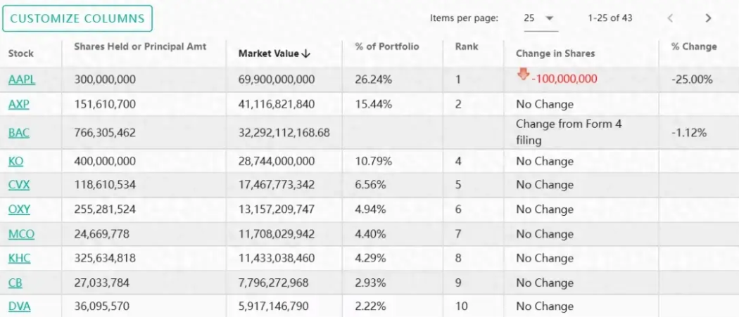Open the OXY stock link
The image size is (739, 317).
[19, 209]
